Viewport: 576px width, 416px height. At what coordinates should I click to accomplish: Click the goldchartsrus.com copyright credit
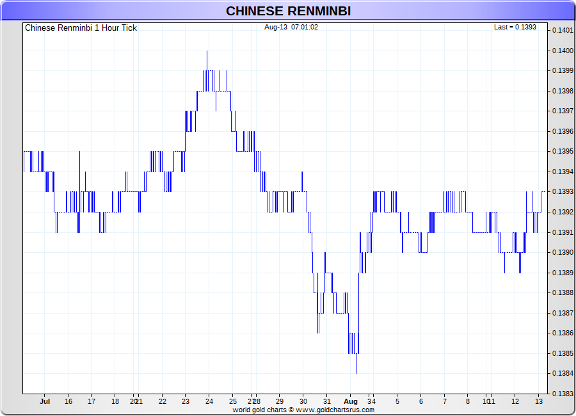click(303, 410)
